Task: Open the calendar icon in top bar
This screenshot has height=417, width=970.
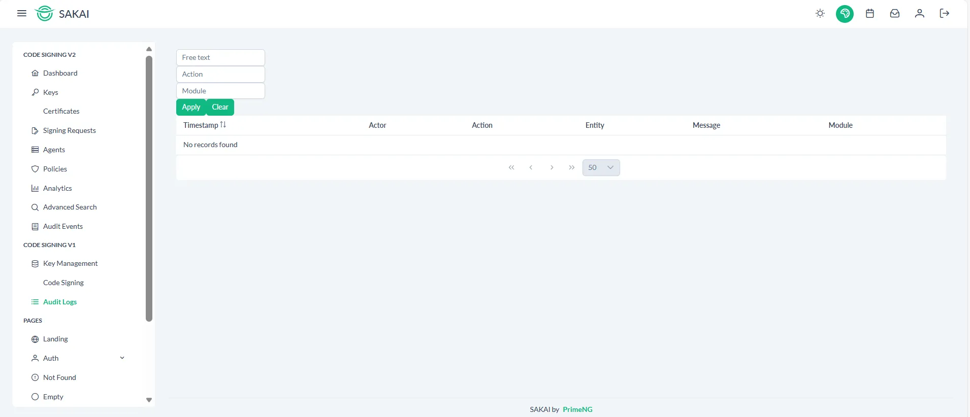Action: click(x=869, y=14)
